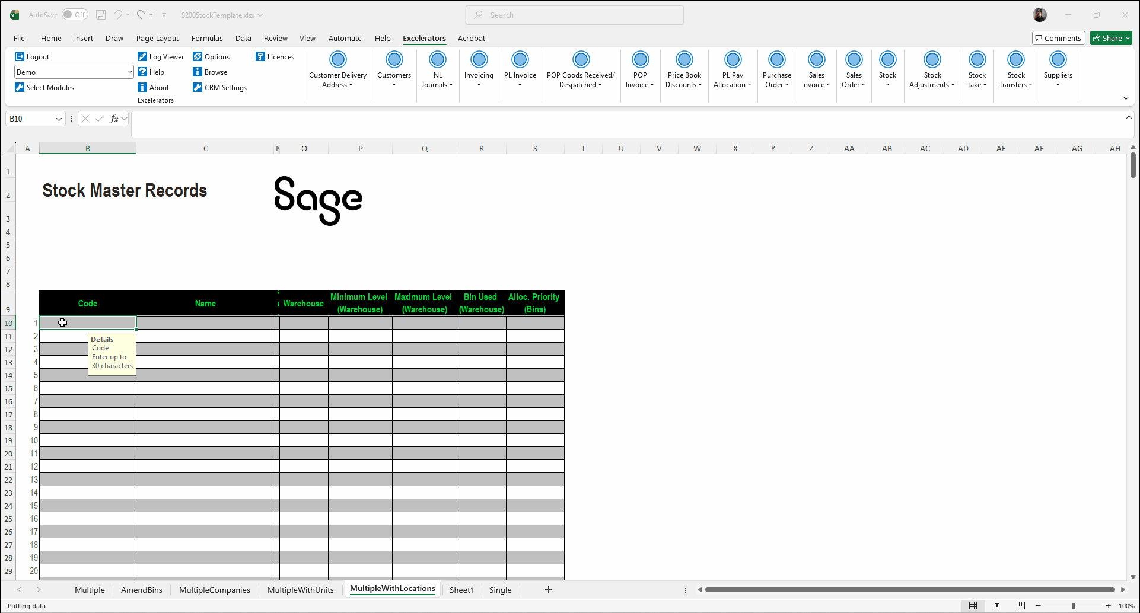1140x613 pixels.
Task: Click the Browse icon
Action: (198, 72)
